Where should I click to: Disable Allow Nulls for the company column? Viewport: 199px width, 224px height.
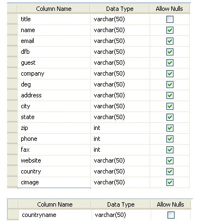[170, 73]
